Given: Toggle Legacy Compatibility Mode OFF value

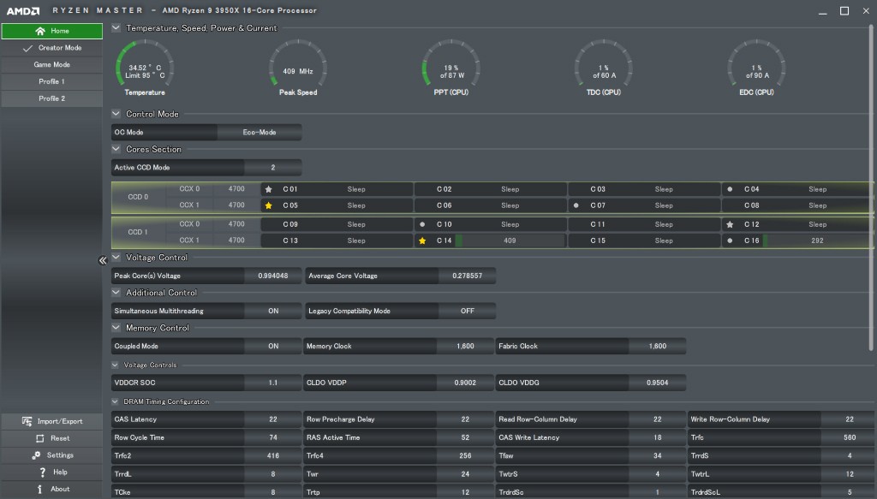Looking at the screenshot, I should tap(467, 311).
